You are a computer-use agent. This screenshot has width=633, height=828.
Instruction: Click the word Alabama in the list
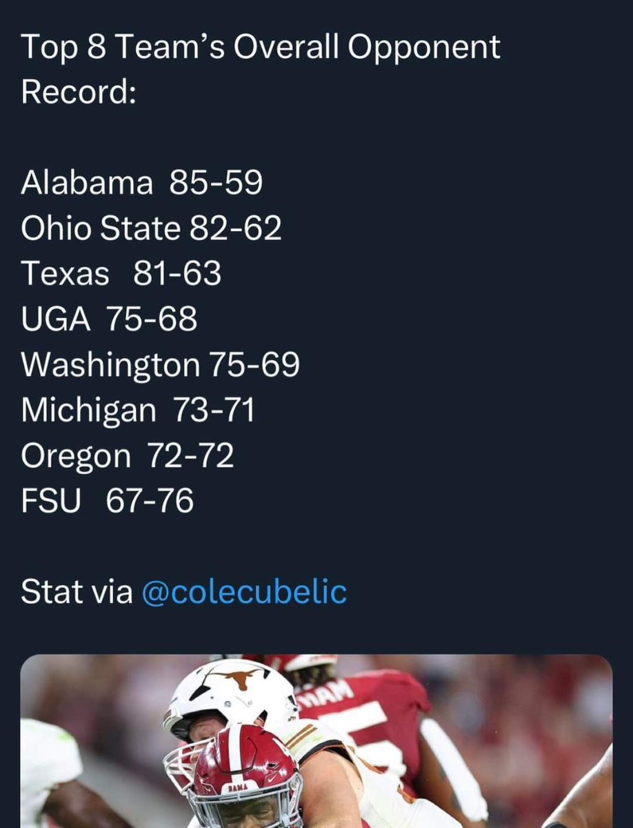tap(87, 183)
